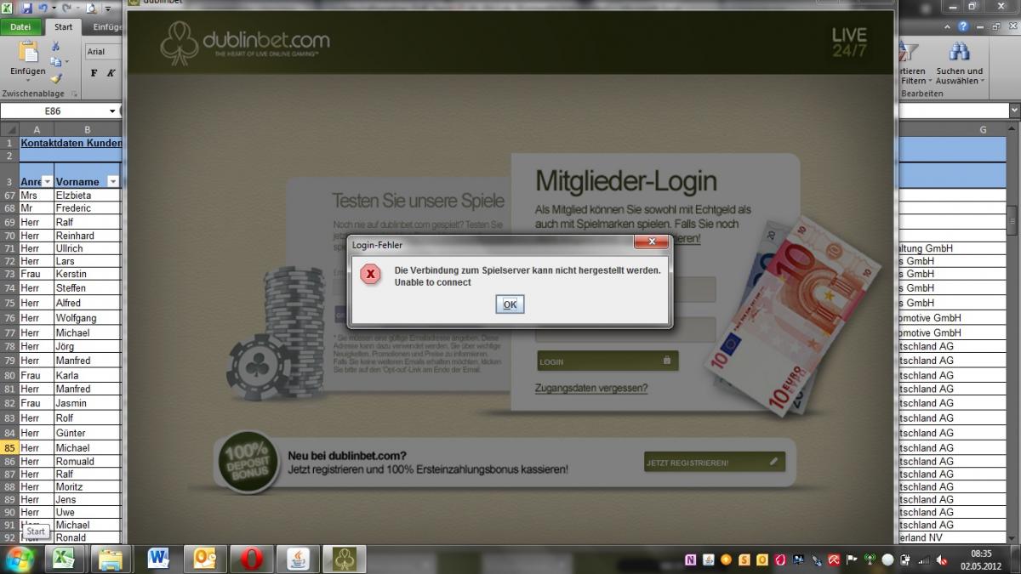The height and width of the screenshot is (574, 1021).
Task: Undo the last action in Excel
Action: (x=43, y=9)
